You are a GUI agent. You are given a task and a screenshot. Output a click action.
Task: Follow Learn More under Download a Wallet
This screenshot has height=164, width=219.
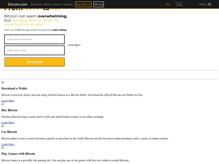pos(8,101)
